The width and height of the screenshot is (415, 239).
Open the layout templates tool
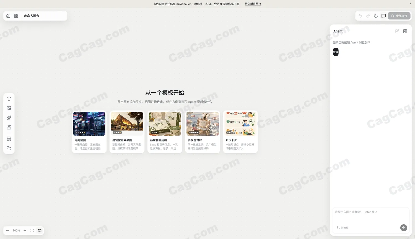click(x=9, y=139)
